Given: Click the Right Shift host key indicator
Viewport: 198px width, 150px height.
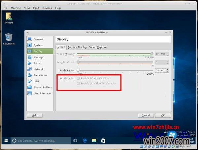Looking at the screenshot, I should point(185,146).
